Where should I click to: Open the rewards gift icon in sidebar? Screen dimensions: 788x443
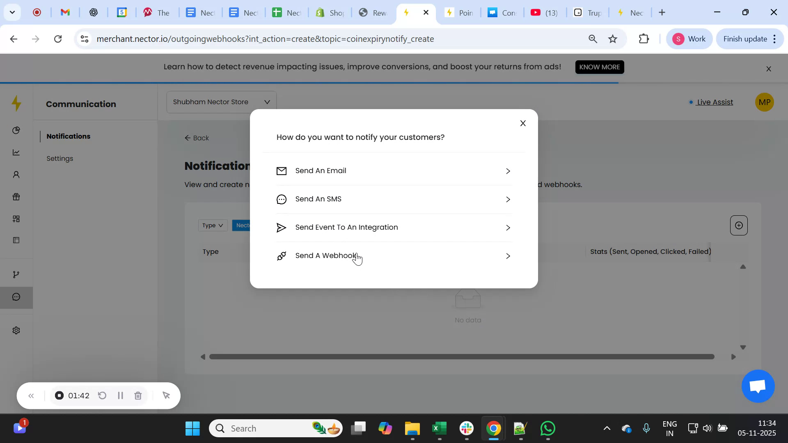tap(16, 196)
